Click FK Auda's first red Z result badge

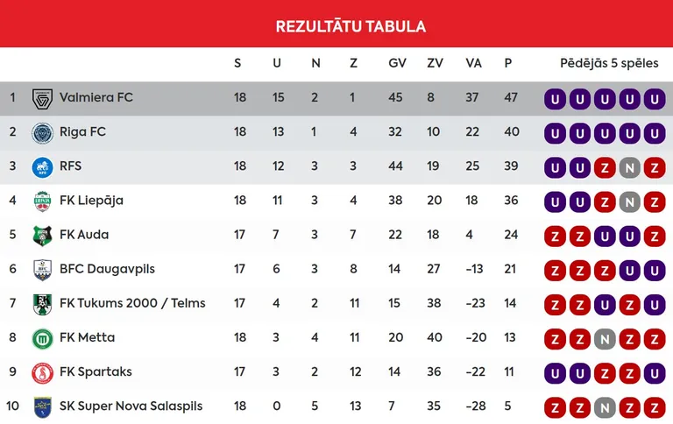(x=555, y=237)
